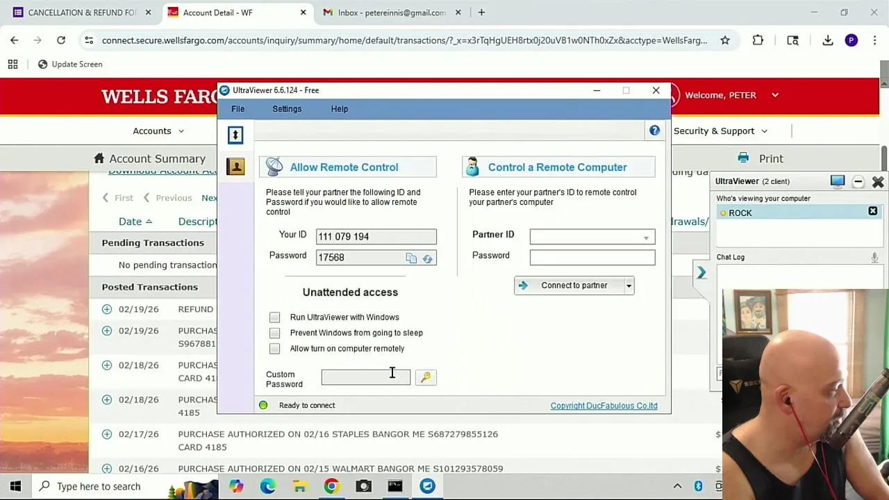The image size is (889, 500).
Task: Open the terminal app from the taskbar
Action: pyautogui.click(x=395, y=486)
